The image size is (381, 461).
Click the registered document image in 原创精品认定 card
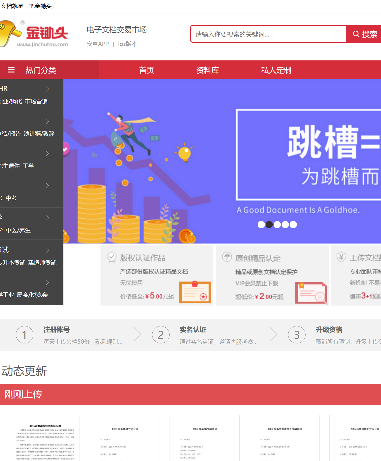point(311,293)
